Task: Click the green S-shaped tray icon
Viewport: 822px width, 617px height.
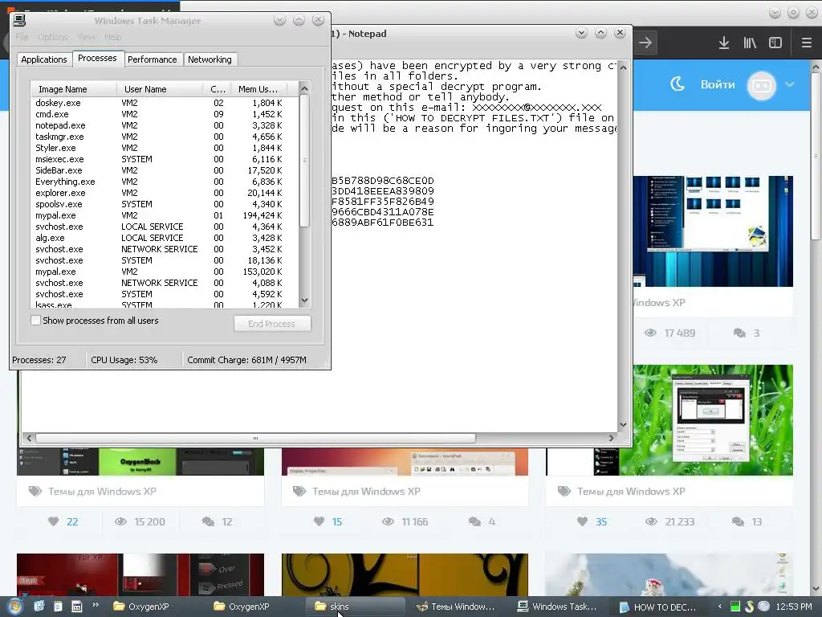Action: click(x=749, y=607)
